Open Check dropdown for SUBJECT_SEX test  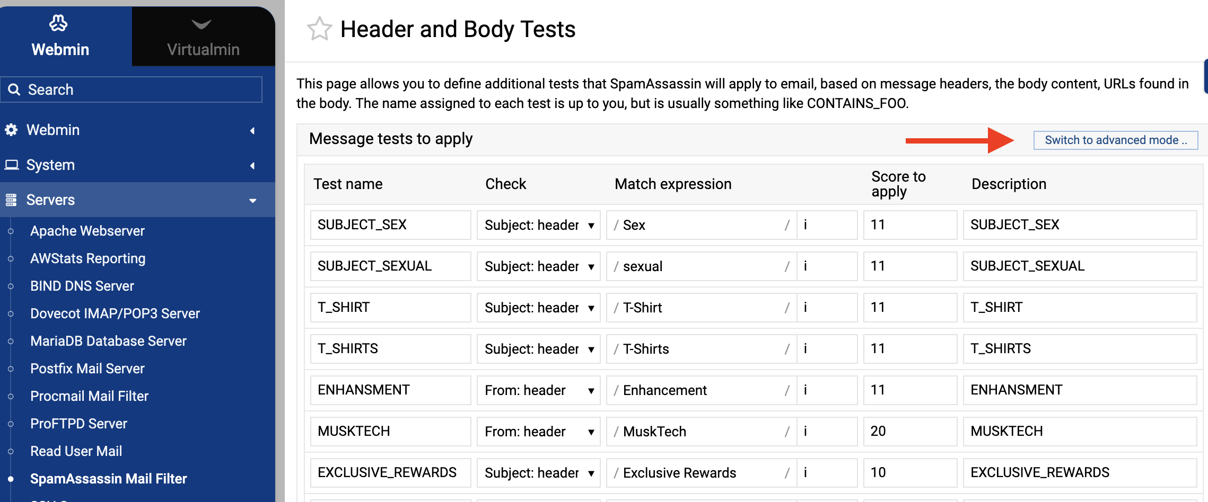(x=538, y=225)
